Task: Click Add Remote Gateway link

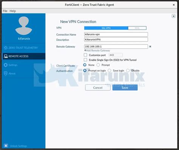Action: [x=97, y=51]
